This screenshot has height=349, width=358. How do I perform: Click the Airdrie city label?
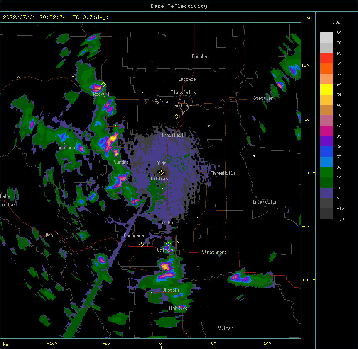coord(168,223)
